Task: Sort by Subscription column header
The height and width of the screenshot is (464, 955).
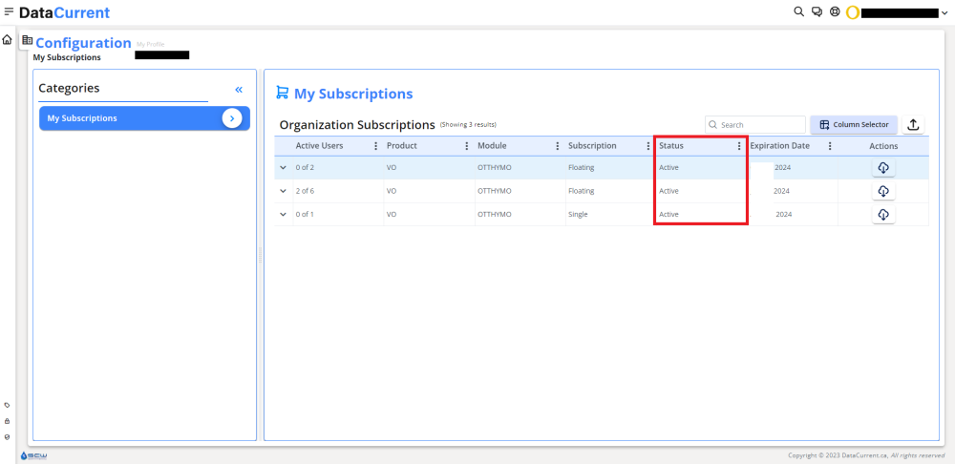Action: pyautogui.click(x=592, y=146)
